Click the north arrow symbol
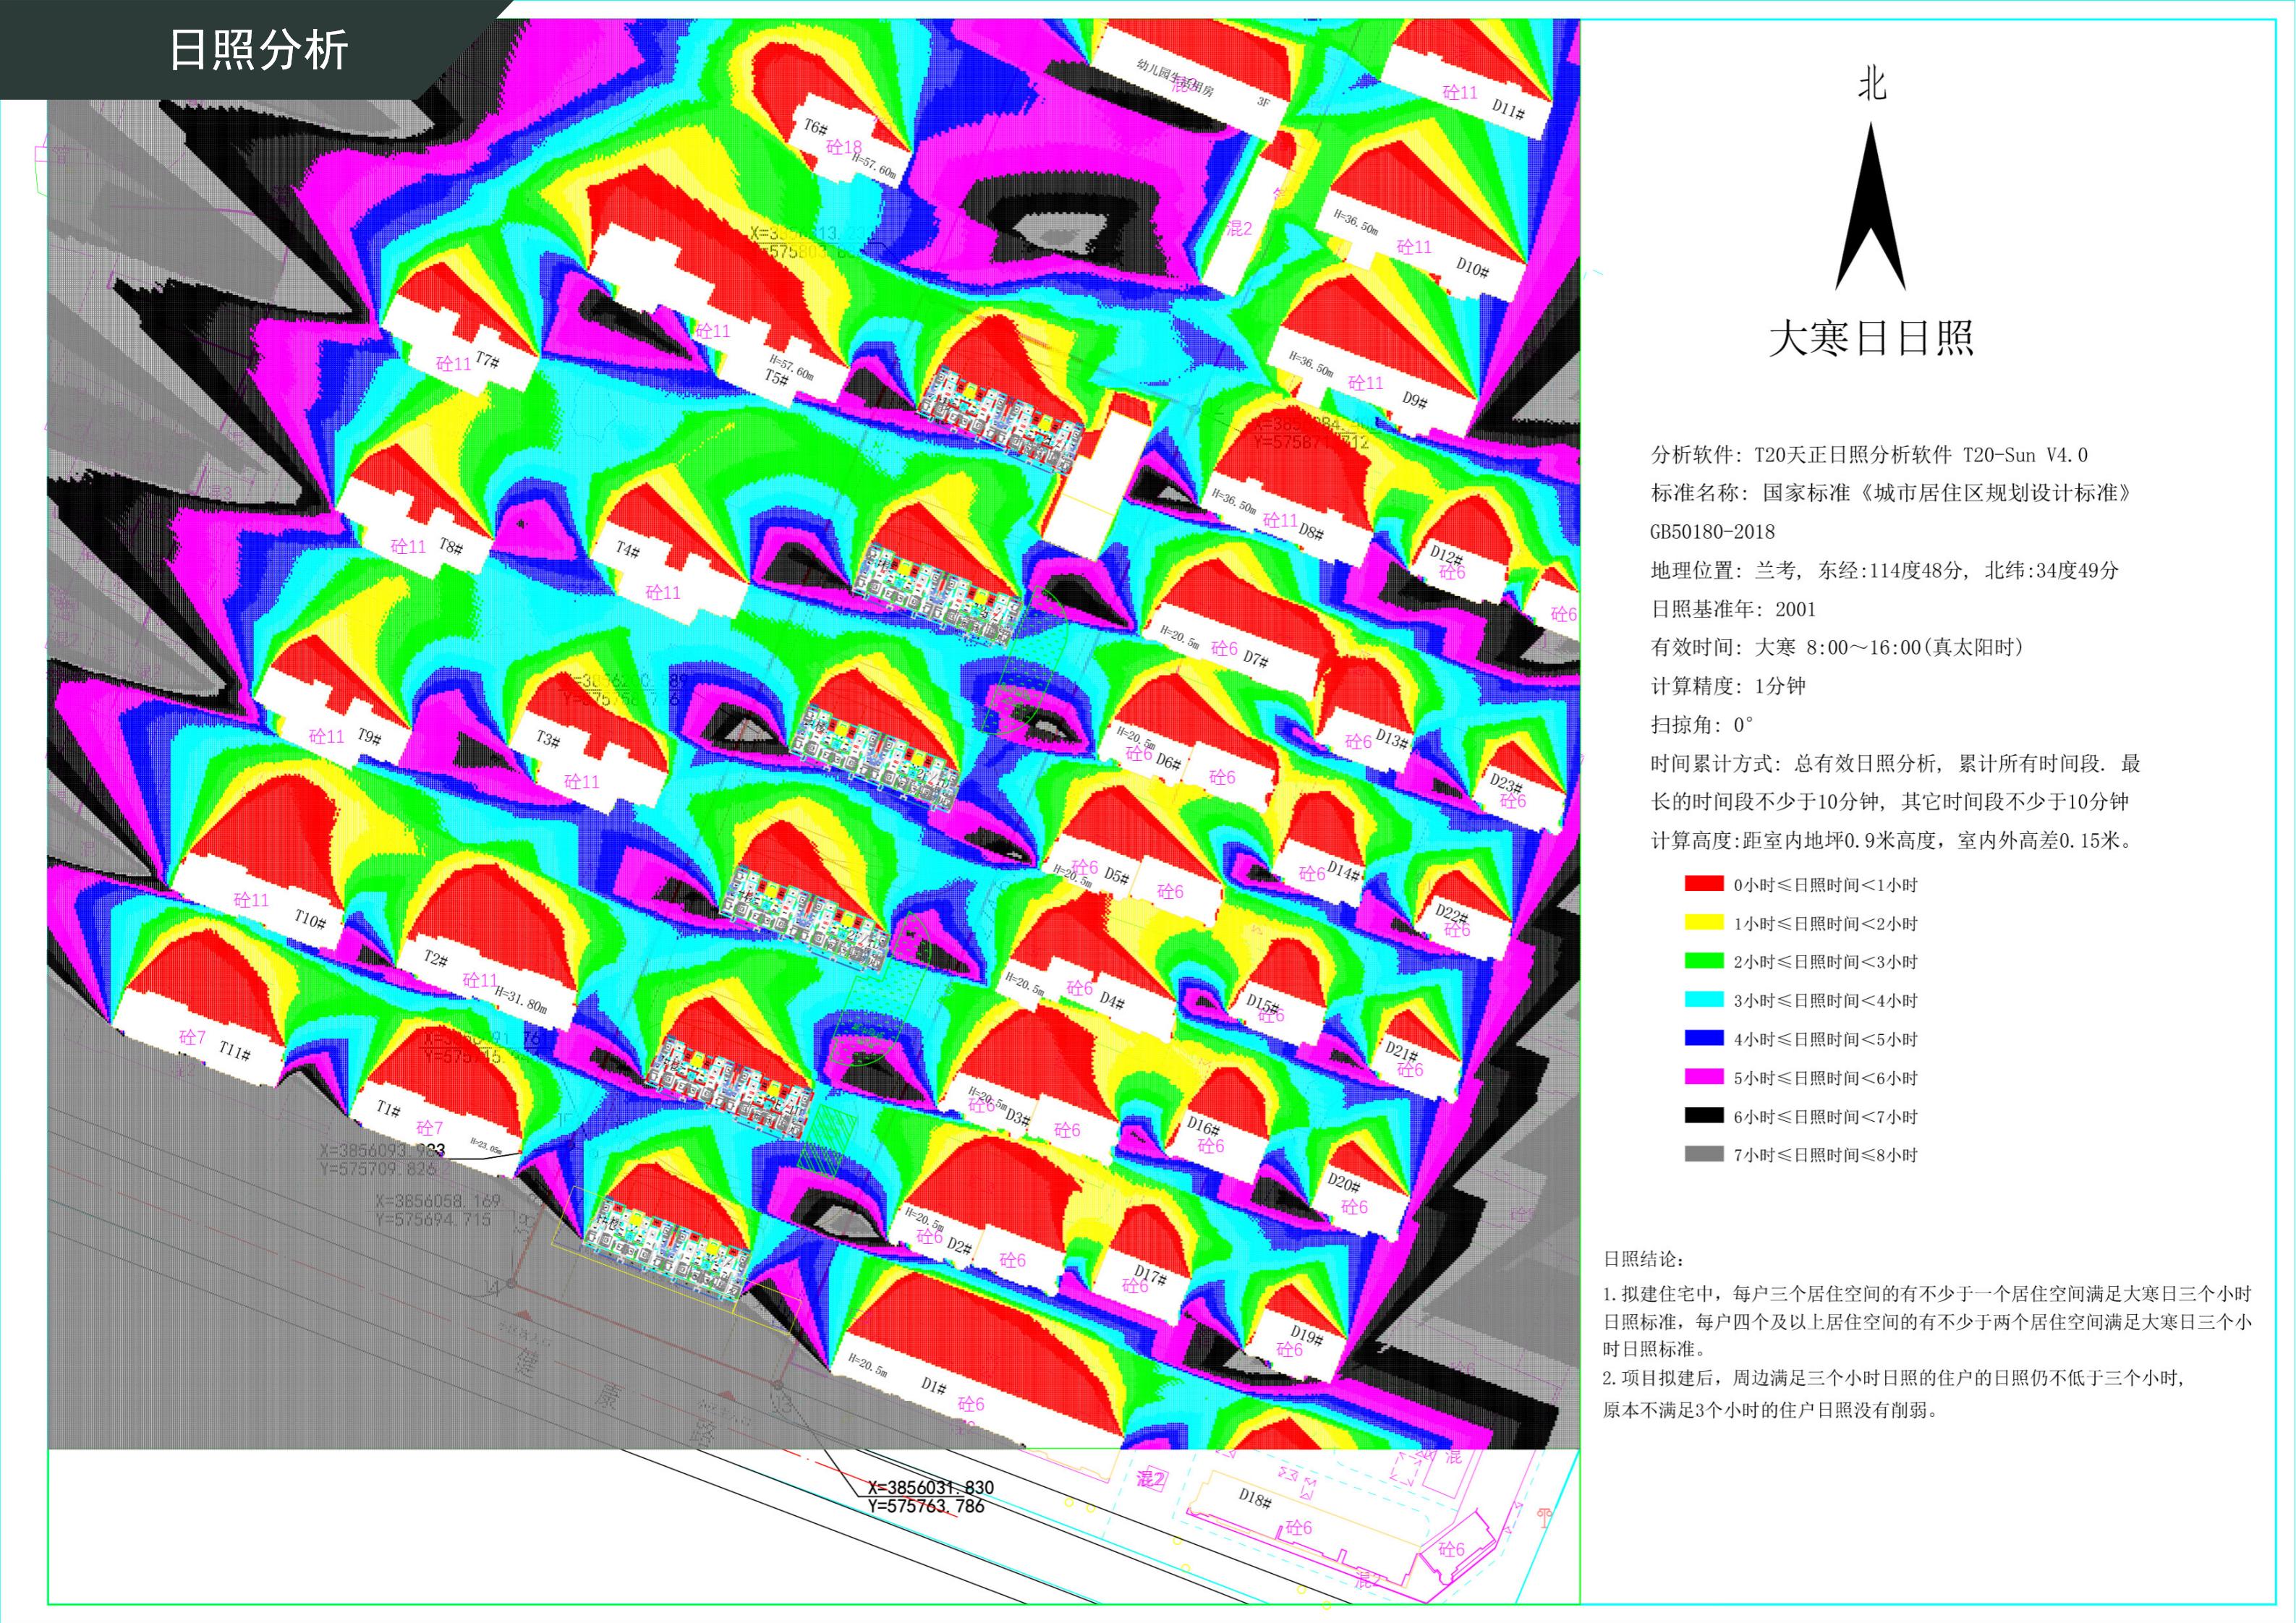The width and height of the screenshot is (2296, 1623). point(1870,206)
